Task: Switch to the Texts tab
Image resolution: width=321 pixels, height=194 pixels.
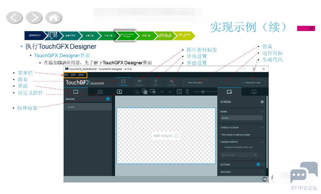Action: [x=156, y=83]
